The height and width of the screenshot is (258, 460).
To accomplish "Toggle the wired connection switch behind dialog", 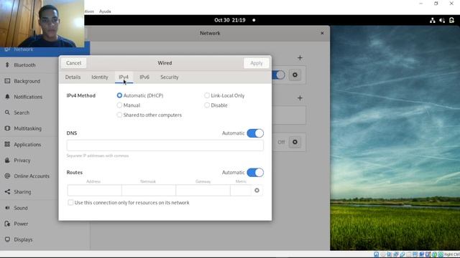I will coord(278,75).
